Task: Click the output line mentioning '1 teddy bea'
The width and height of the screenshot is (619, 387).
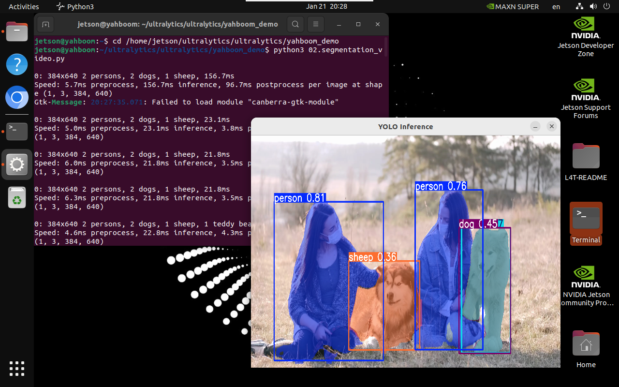Action: 143,224
